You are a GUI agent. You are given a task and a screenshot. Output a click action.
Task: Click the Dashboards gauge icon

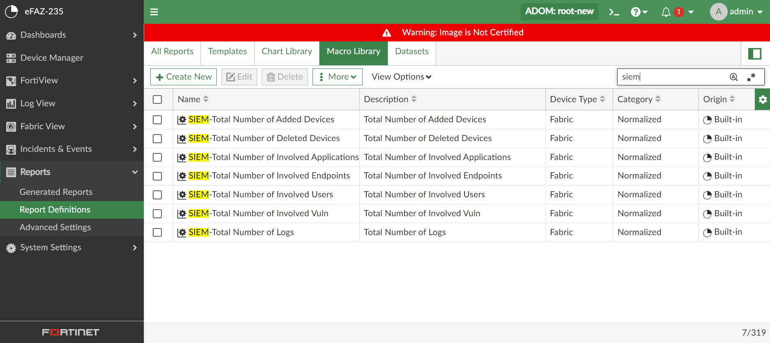click(x=11, y=35)
